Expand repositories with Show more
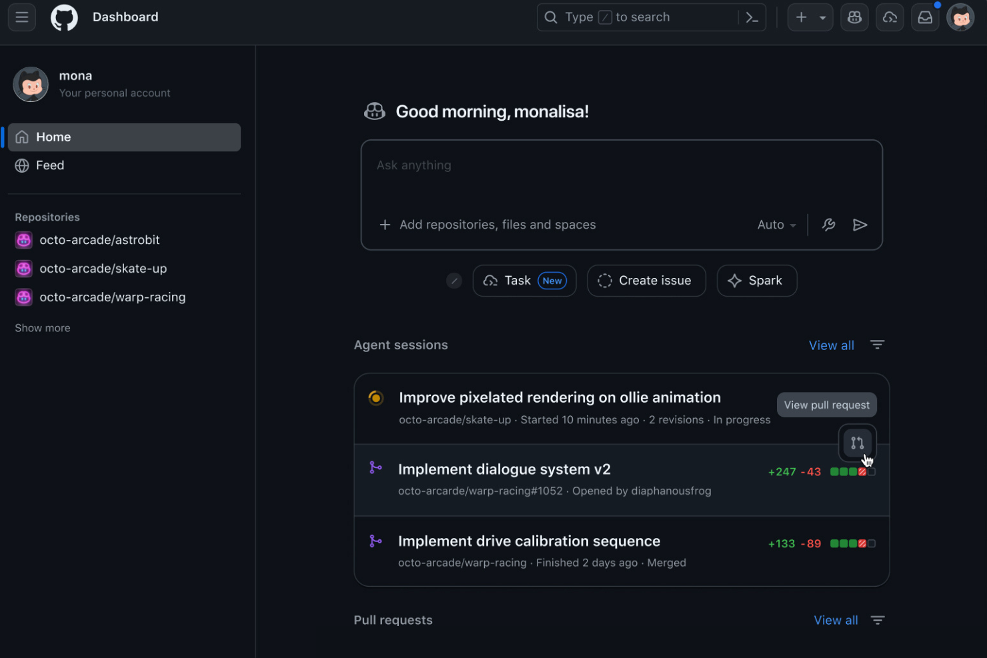The width and height of the screenshot is (987, 658). [x=42, y=327]
